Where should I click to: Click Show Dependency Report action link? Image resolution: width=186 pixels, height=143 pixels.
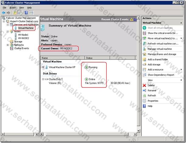pos(161,75)
